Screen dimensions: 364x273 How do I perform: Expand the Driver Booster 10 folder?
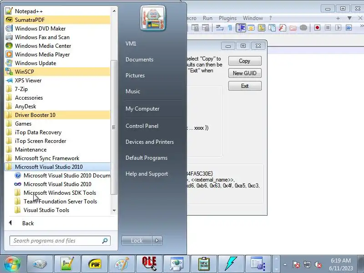point(57,115)
